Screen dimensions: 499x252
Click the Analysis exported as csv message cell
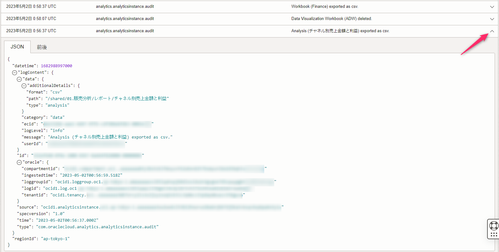(340, 31)
